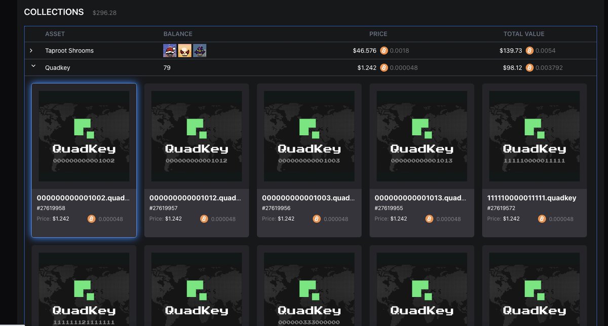Click Bitcoin icon in Taproot Shrooms price

coord(384,51)
